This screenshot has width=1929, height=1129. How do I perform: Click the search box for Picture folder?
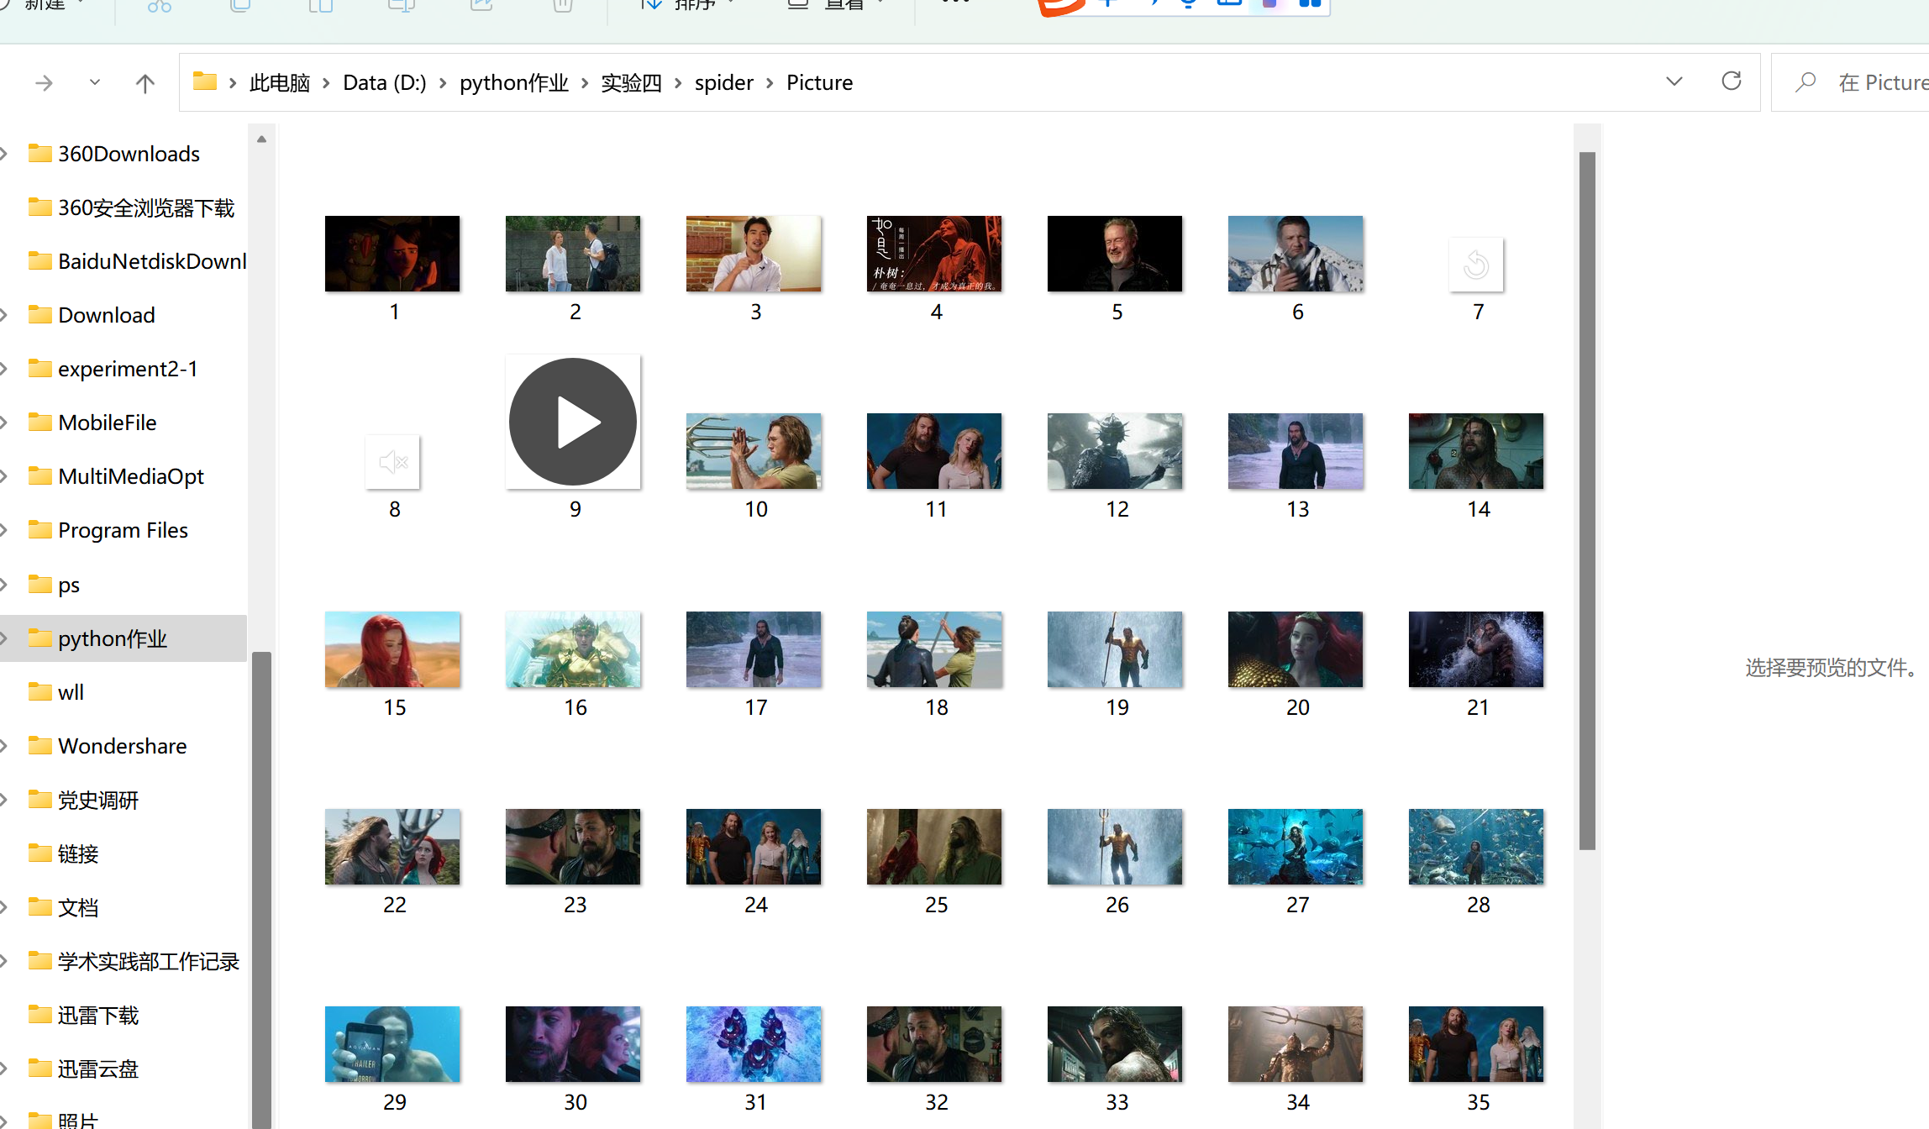(x=1850, y=82)
